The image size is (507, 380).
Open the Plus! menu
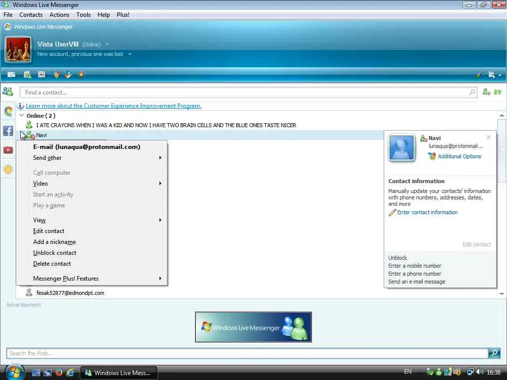[123, 15]
